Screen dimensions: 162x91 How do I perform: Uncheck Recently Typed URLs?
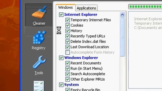(x=68, y=36)
